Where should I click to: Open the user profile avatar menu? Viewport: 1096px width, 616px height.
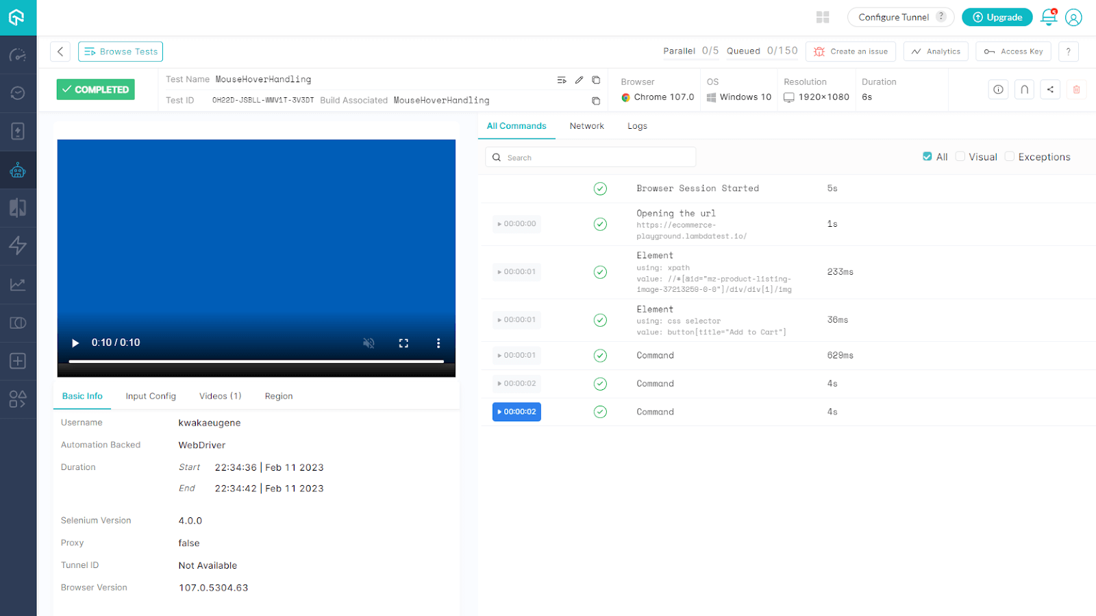click(1073, 17)
